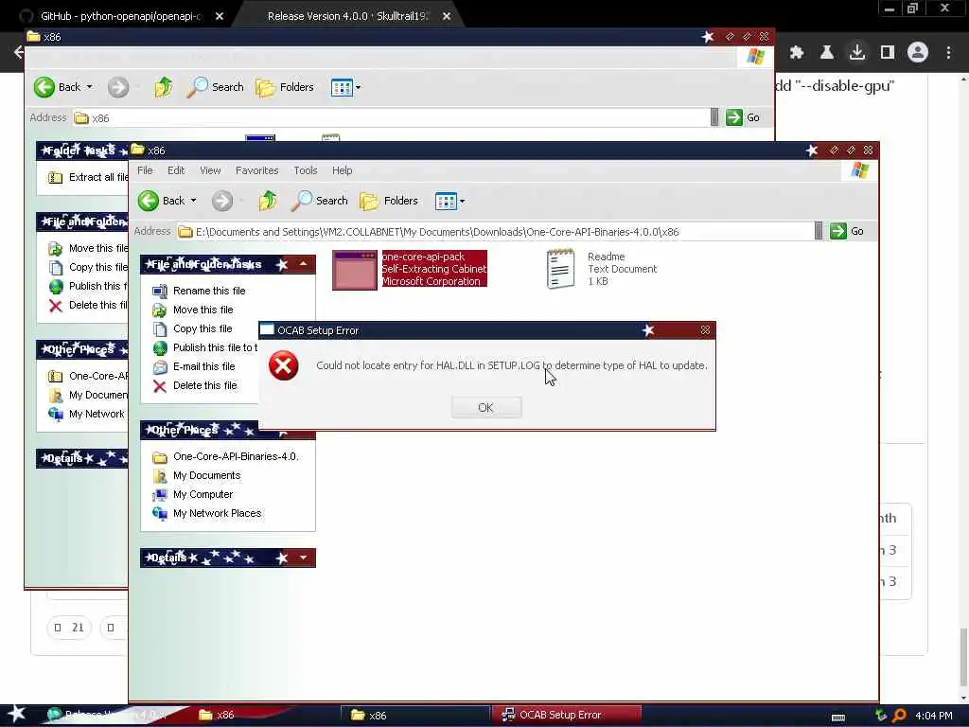Open browser profile avatar icon
This screenshot has width=969, height=727.
[918, 53]
